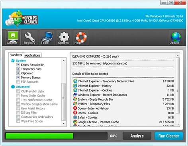This screenshot has height=146, width=188.
Task: Click the Opera Internet History icon
Action: coord(75,108)
